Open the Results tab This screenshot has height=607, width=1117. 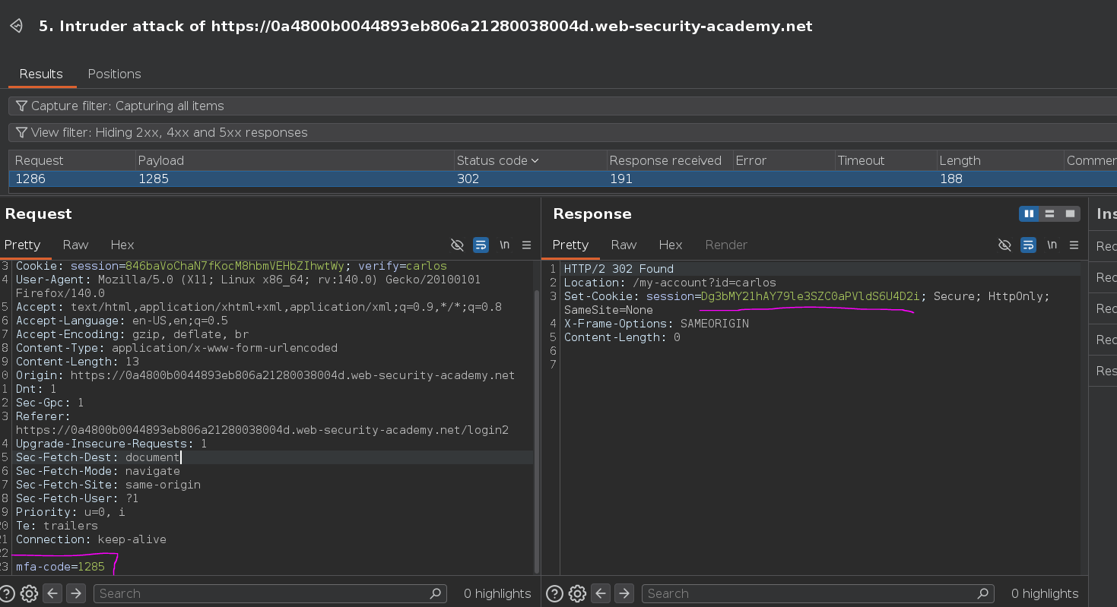click(41, 74)
